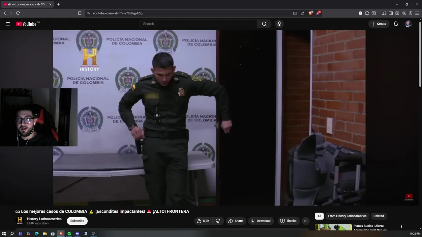Focus the YouTube Search input field

coord(198,24)
